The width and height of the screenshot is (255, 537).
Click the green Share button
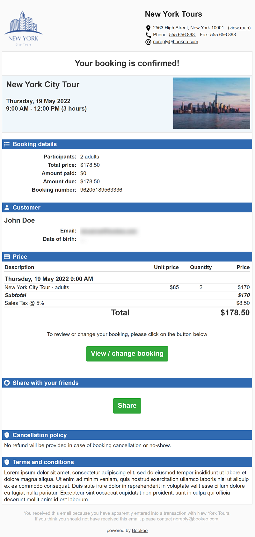pos(127,406)
